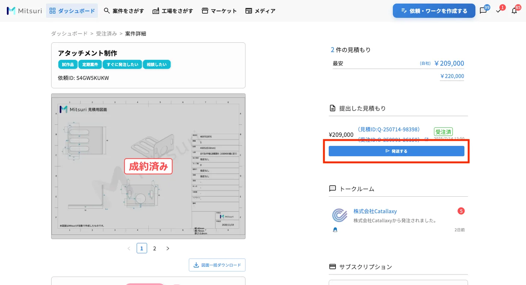Open マーケット in the top navigation
The image size is (526, 285).
tap(220, 11)
